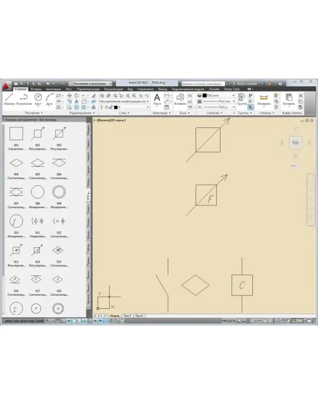
Task: Toggle the top-left viewport [–] control
Action: (95, 120)
